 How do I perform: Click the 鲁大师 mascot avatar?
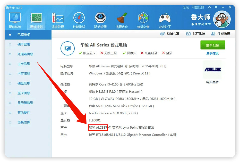point(222,19)
